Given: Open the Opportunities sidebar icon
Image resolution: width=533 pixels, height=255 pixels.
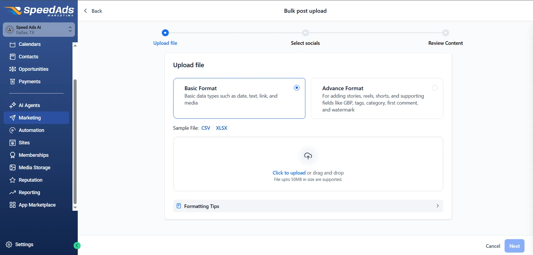Looking at the screenshot, I should tap(12, 69).
